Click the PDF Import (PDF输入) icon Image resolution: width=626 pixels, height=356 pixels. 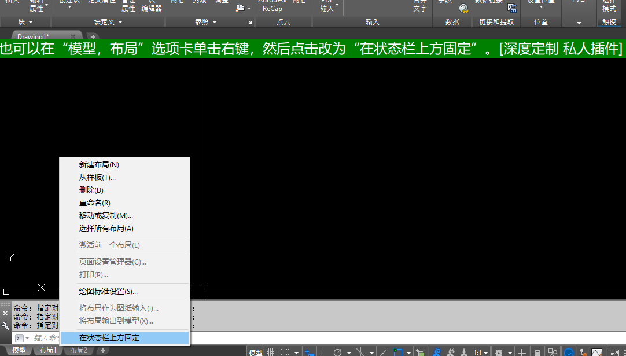tap(325, 7)
